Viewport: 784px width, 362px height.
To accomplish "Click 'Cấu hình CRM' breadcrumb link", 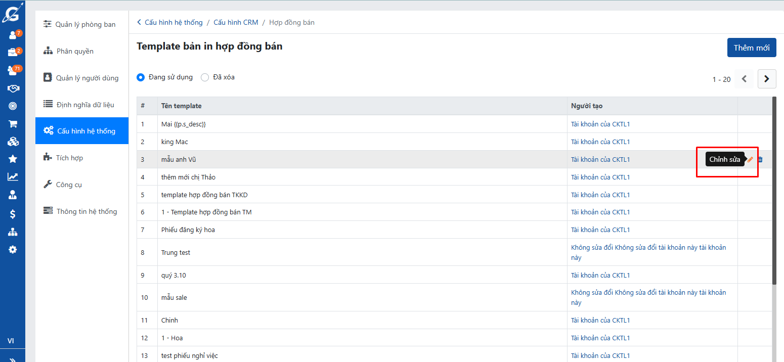I will pyautogui.click(x=236, y=22).
